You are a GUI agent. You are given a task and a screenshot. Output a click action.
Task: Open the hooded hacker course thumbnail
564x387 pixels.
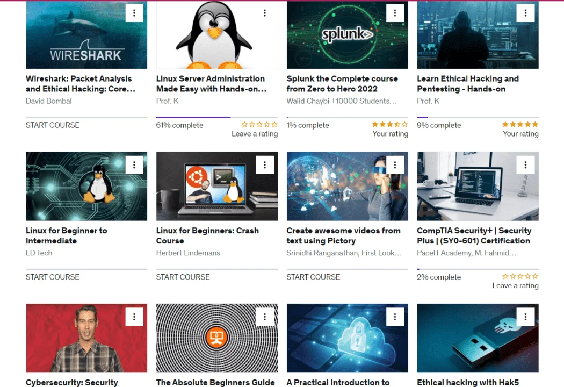pos(478,34)
